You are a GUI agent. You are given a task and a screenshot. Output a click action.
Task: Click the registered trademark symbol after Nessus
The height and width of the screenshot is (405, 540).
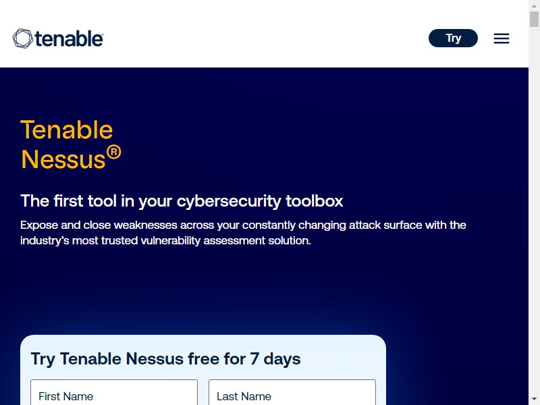tap(113, 153)
